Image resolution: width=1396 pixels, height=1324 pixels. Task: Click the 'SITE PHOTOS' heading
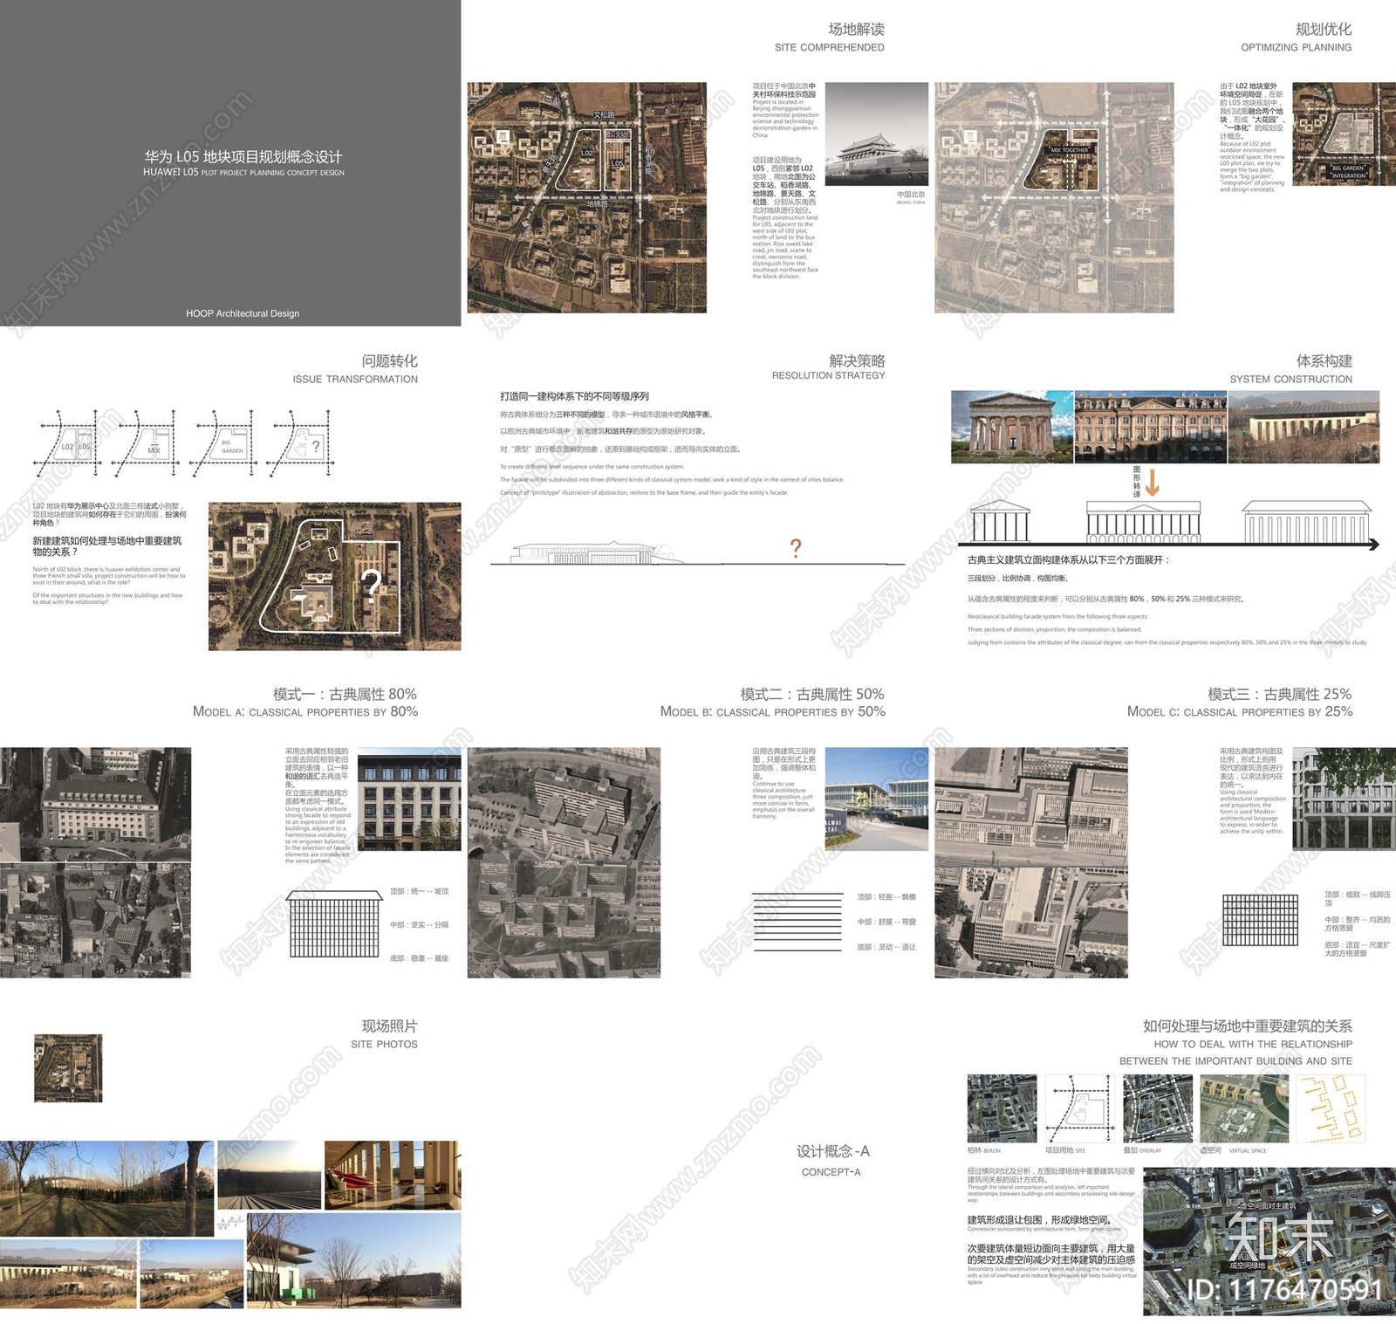pyautogui.click(x=384, y=1044)
